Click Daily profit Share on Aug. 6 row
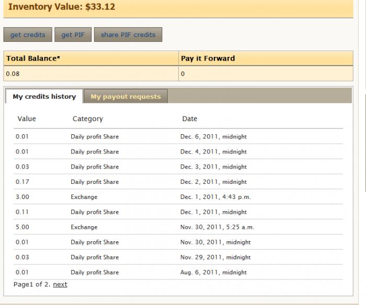 95,272
